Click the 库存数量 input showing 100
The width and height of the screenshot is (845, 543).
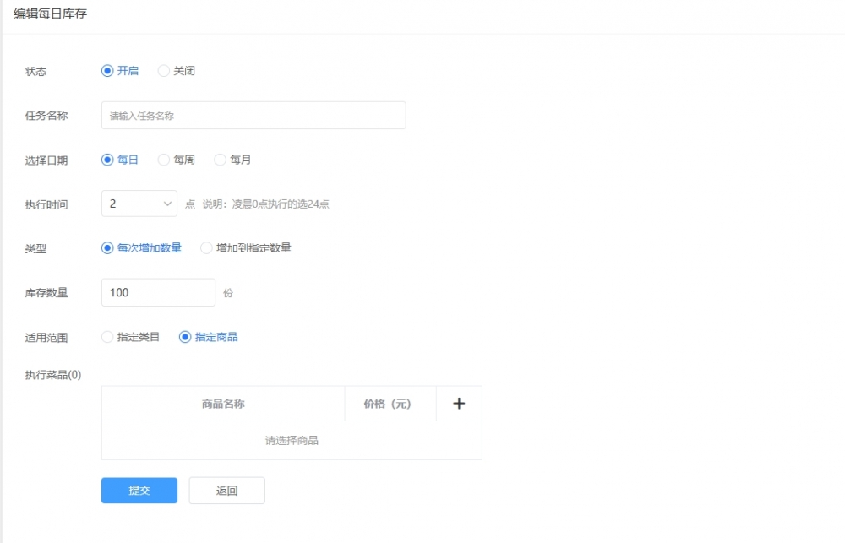158,293
